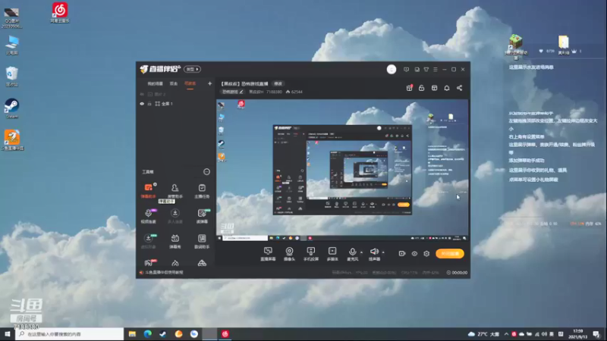Image resolution: width=607 pixels, height=341 pixels.
Task: Click the record video icon beside the preview eye
Action: [402, 254]
